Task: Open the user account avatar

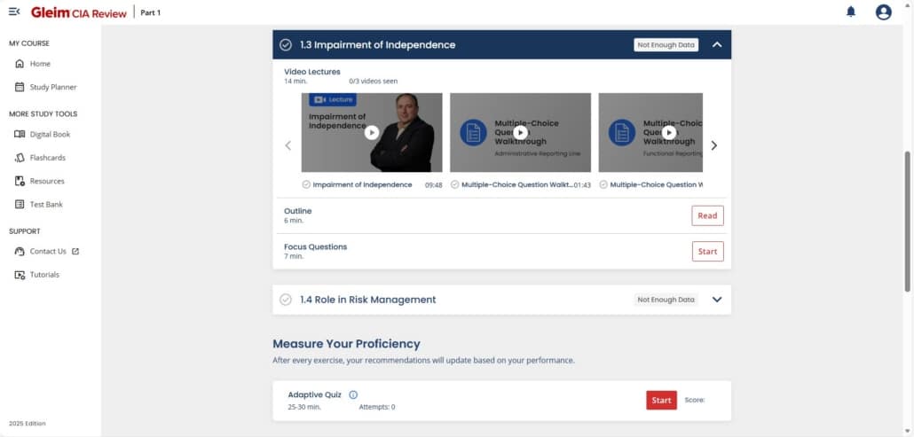Action: pyautogui.click(x=883, y=12)
